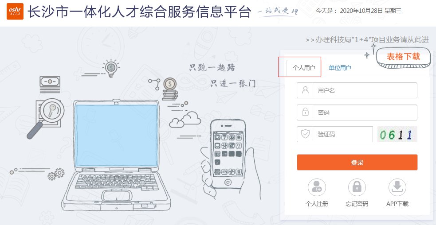Viewport: 436px width, 225px height.
Task: Click the 忘记密码 text label
Action: coord(357,204)
